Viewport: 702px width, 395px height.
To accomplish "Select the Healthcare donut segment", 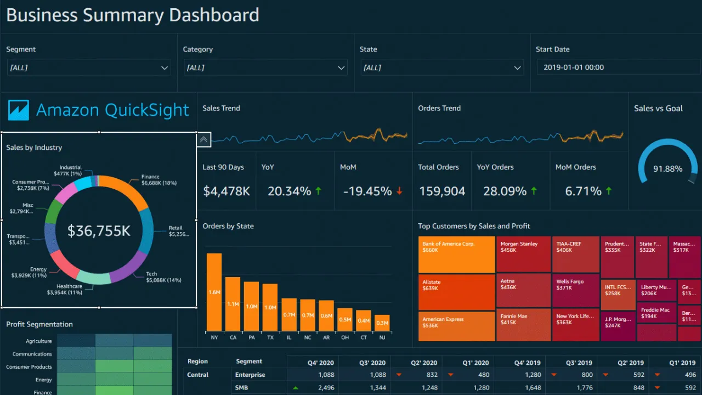I will pyautogui.click(x=93, y=278).
